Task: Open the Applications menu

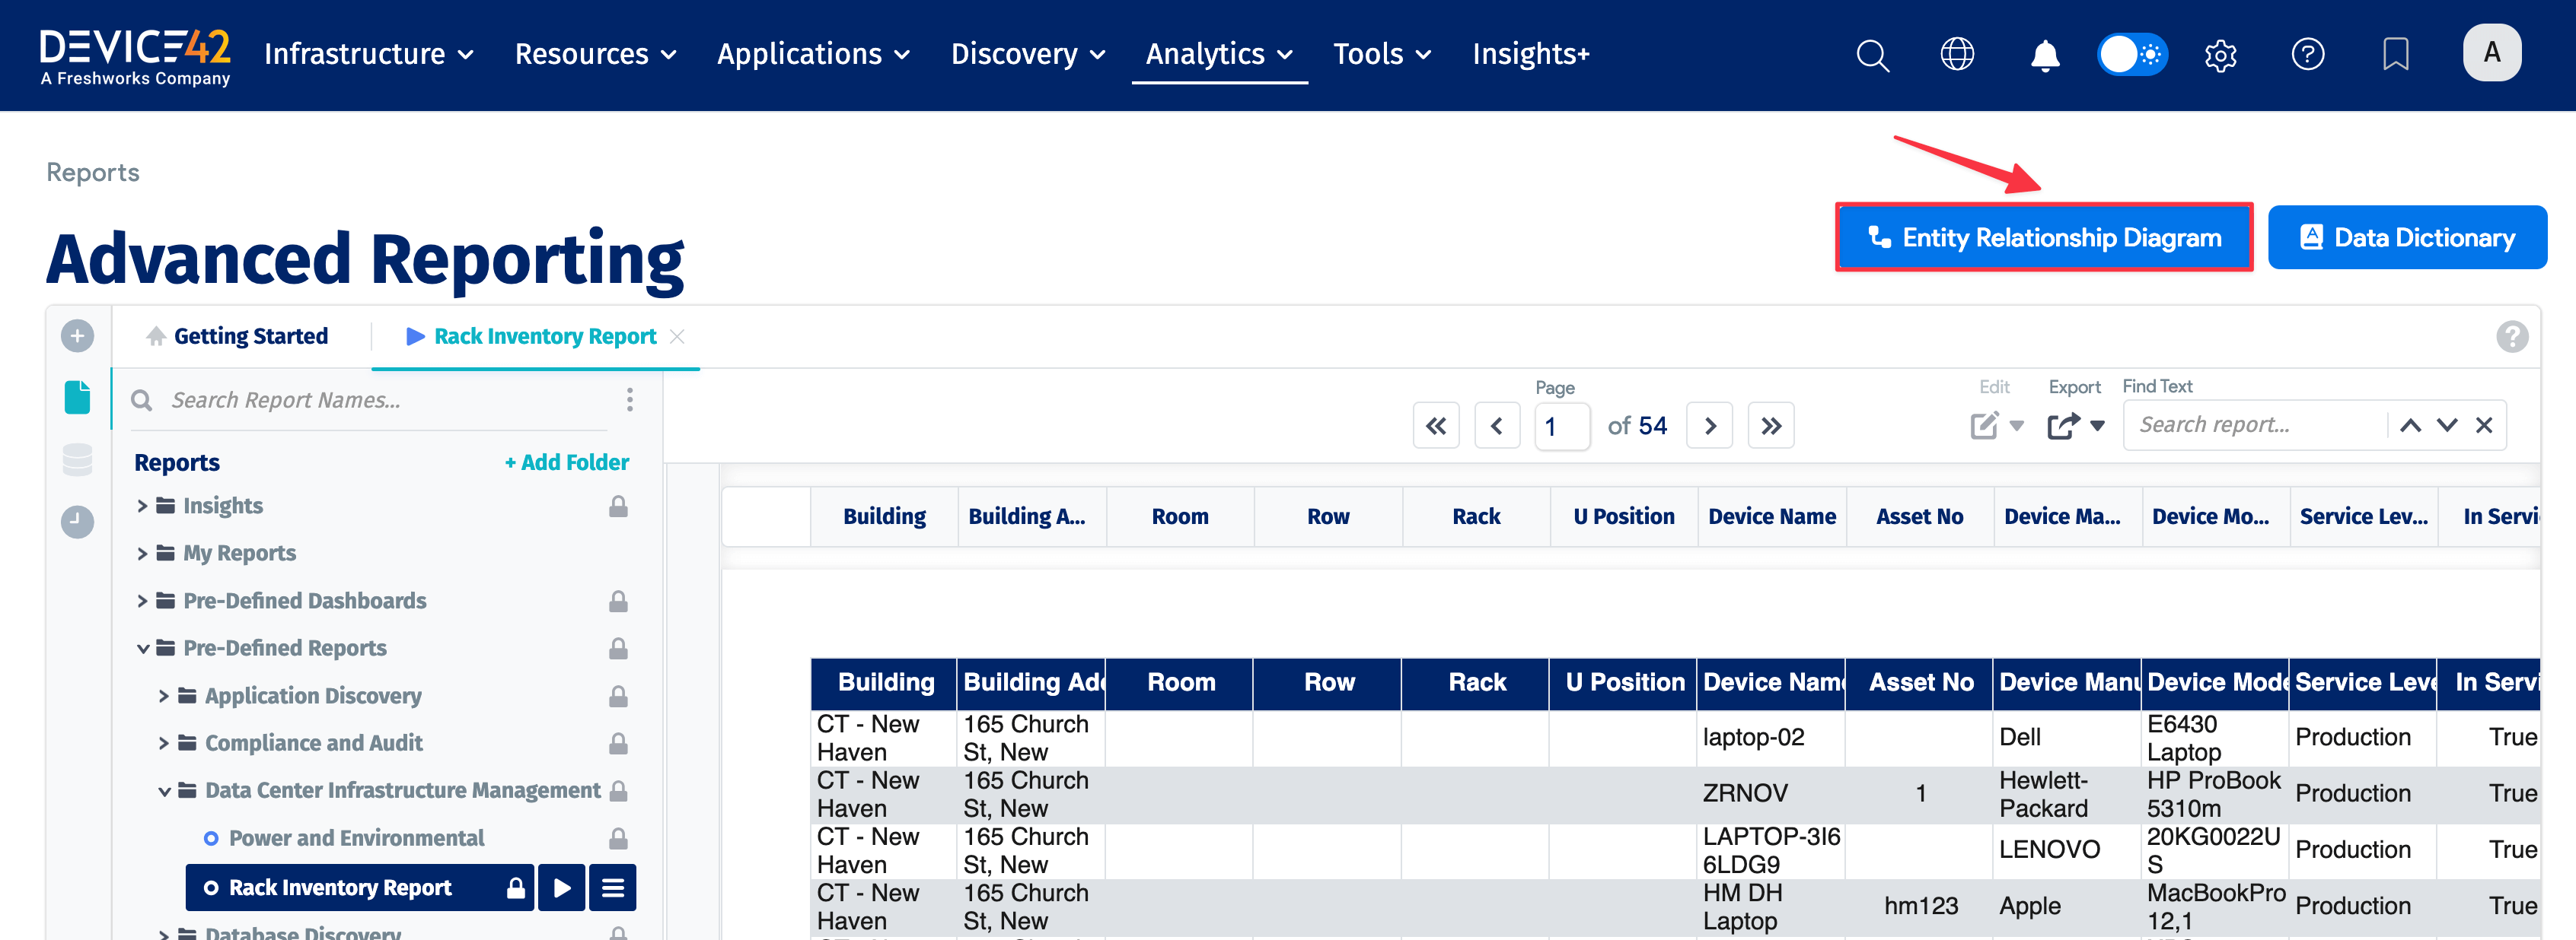Action: pos(813,54)
